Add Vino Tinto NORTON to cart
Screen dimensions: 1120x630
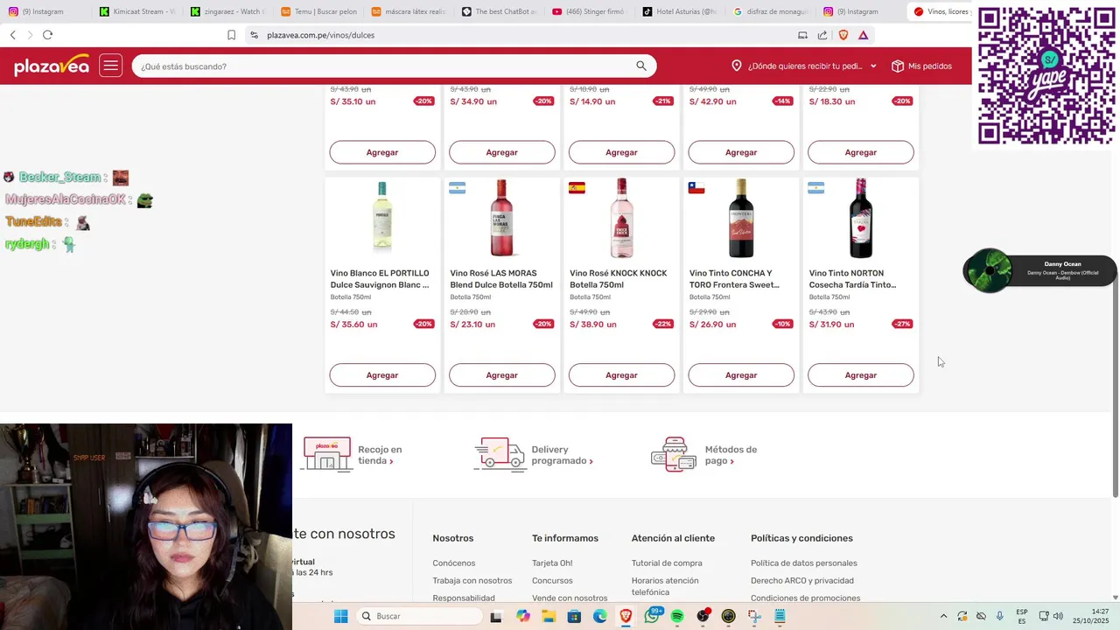tap(861, 374)
